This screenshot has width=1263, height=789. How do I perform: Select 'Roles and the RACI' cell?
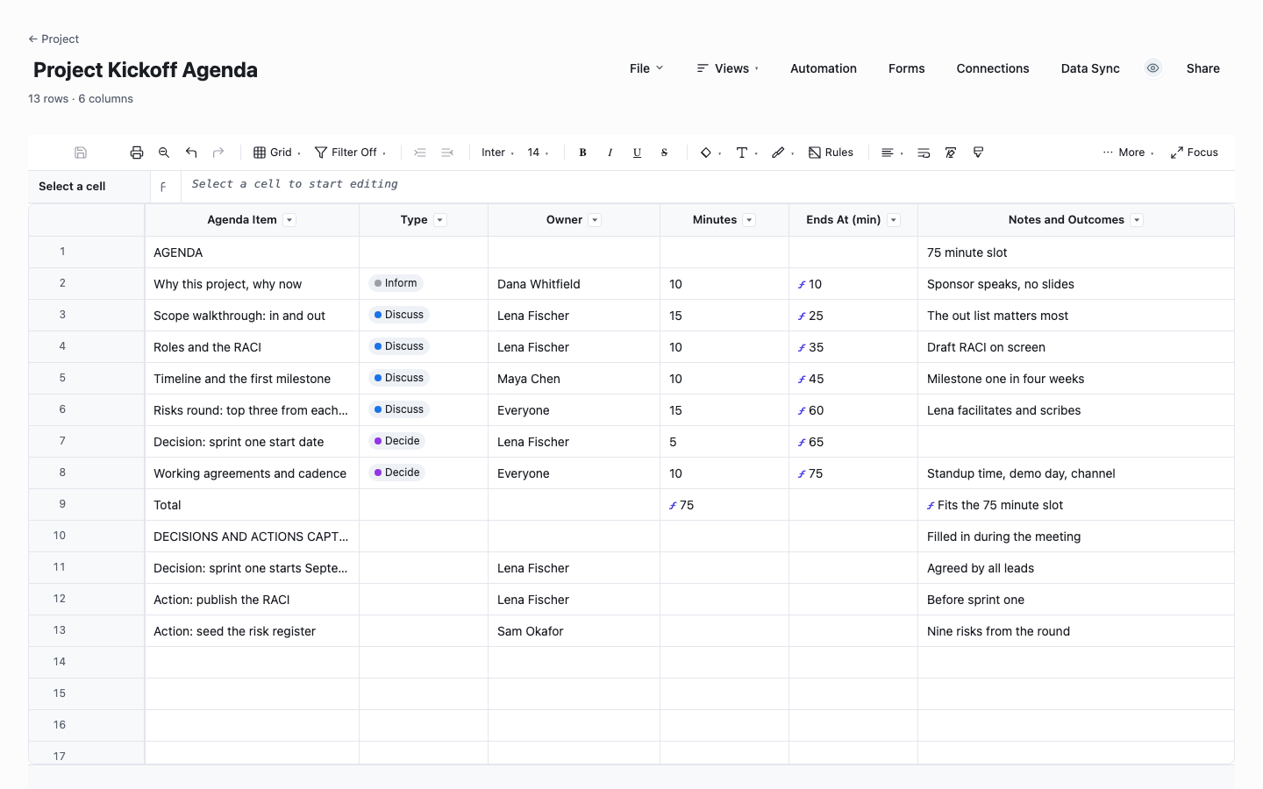pyautogui.click(x=252, y=347)
